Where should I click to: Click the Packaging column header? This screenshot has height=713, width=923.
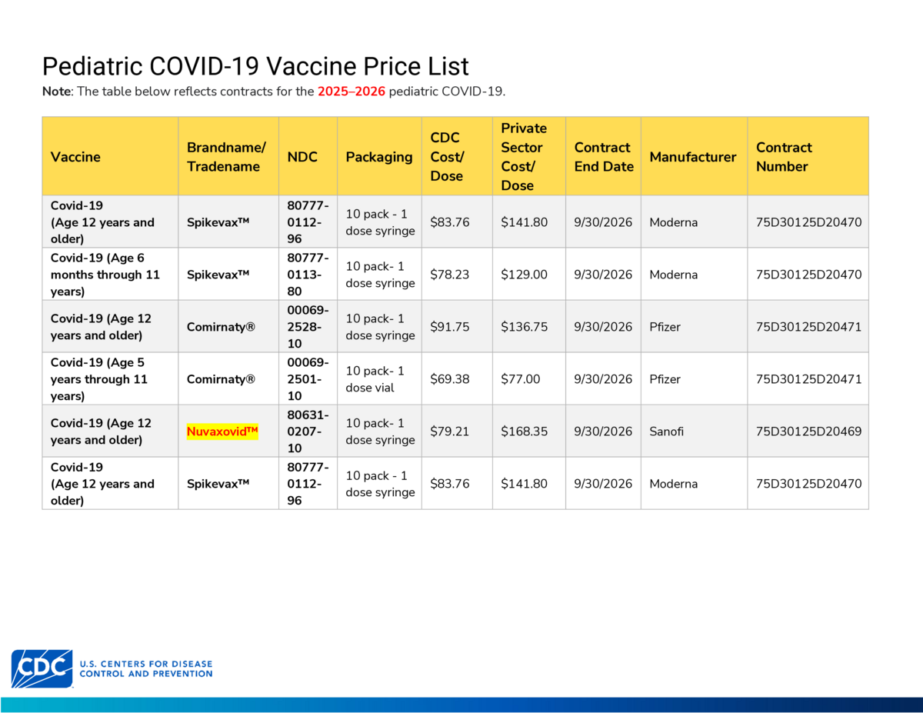point(379,157)
